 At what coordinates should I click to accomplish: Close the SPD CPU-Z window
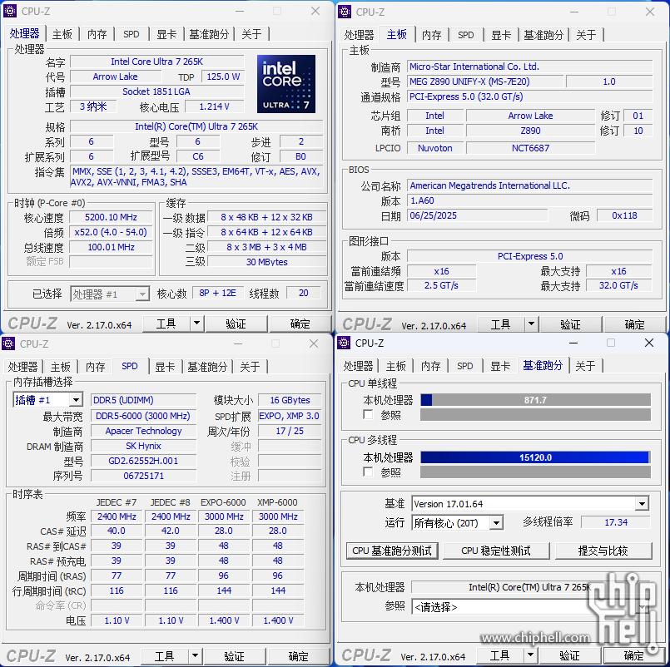coord(315,343)
